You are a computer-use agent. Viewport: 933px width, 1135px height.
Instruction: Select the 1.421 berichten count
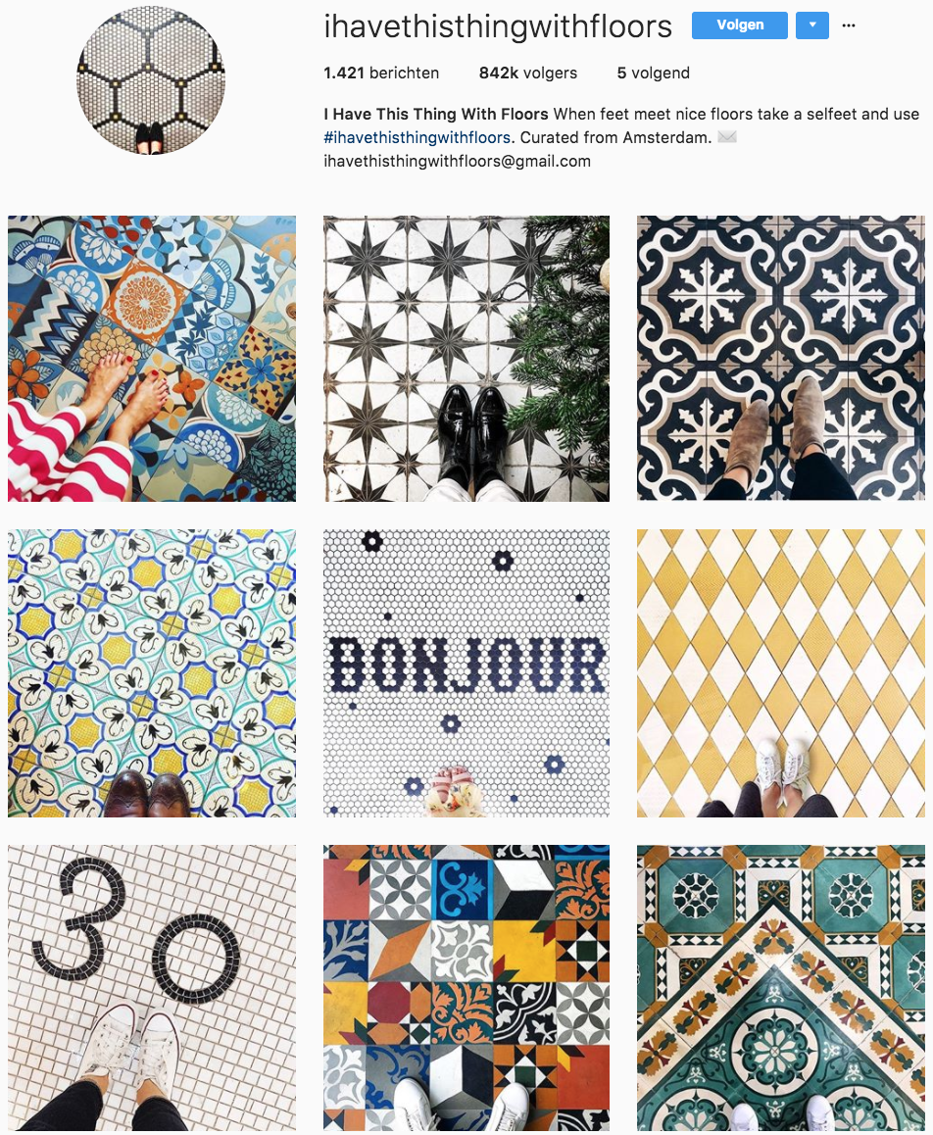pos(380,74)
